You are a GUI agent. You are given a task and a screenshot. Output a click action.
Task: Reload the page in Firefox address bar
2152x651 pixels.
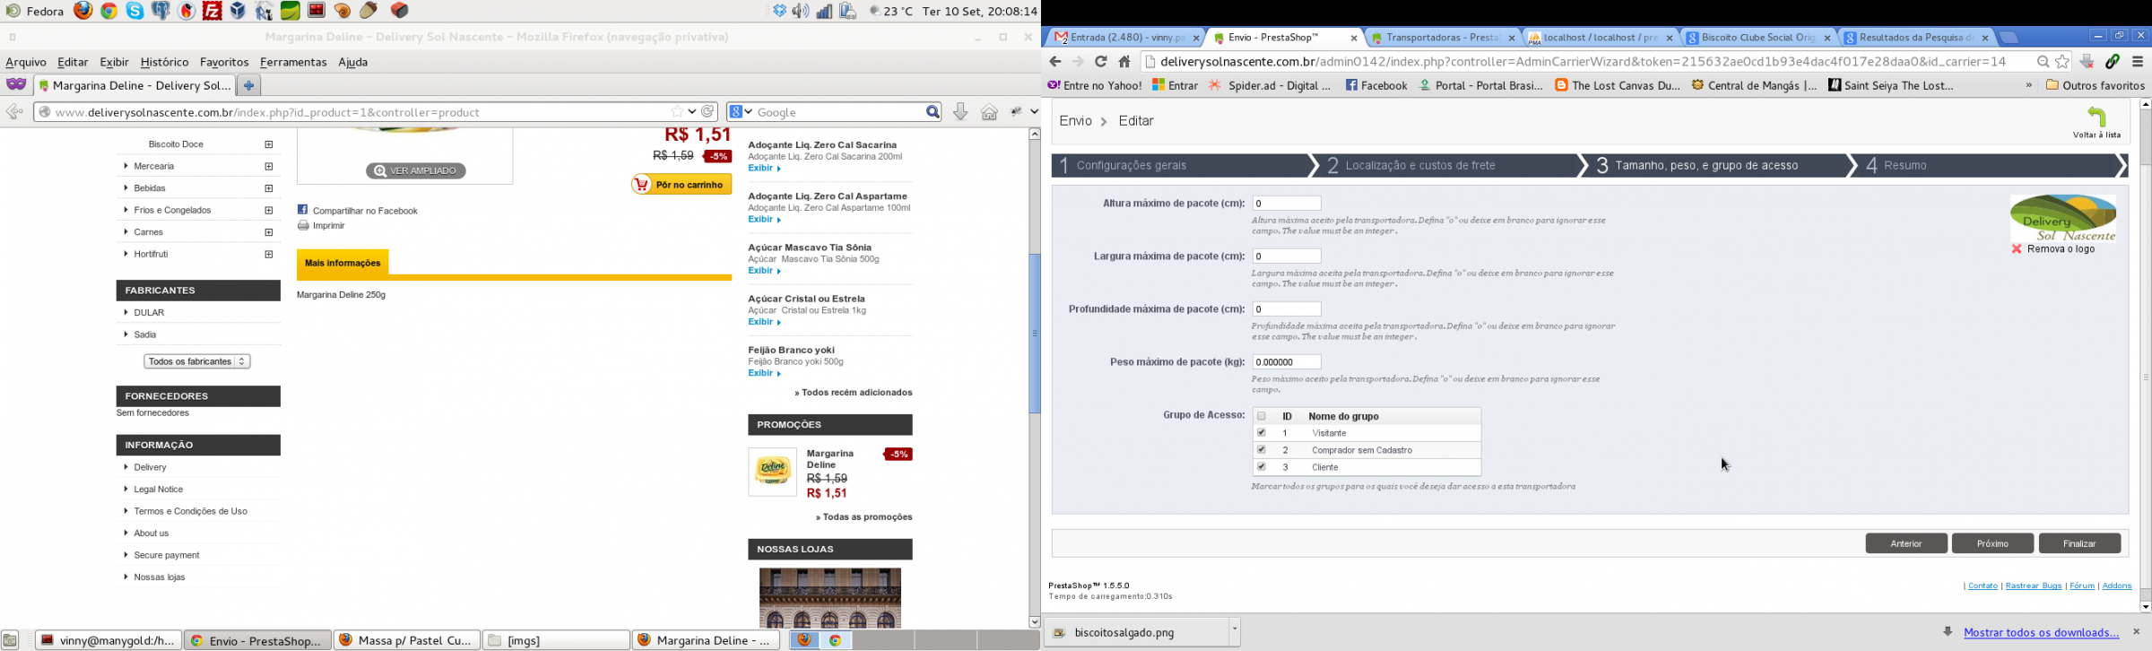coord(708,112)
